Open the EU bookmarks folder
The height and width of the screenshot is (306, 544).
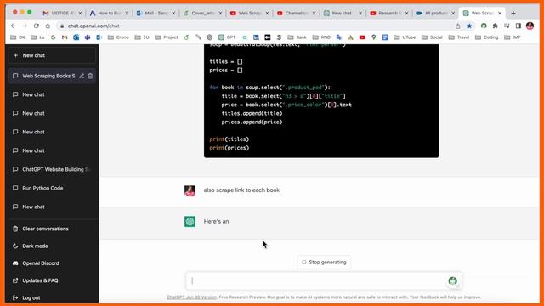pyautogui.click(x=142, y=37)
